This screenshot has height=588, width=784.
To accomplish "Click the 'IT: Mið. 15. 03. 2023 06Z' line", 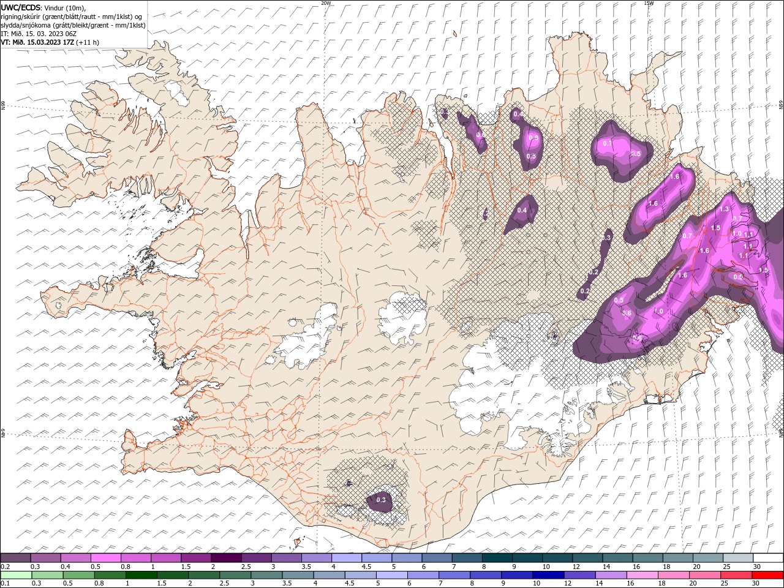I will [38, 34].
